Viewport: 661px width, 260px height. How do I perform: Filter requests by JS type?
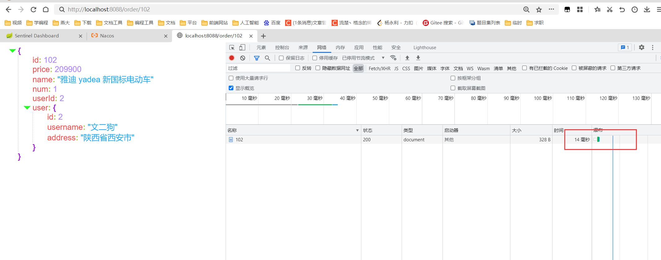(396, 68)
